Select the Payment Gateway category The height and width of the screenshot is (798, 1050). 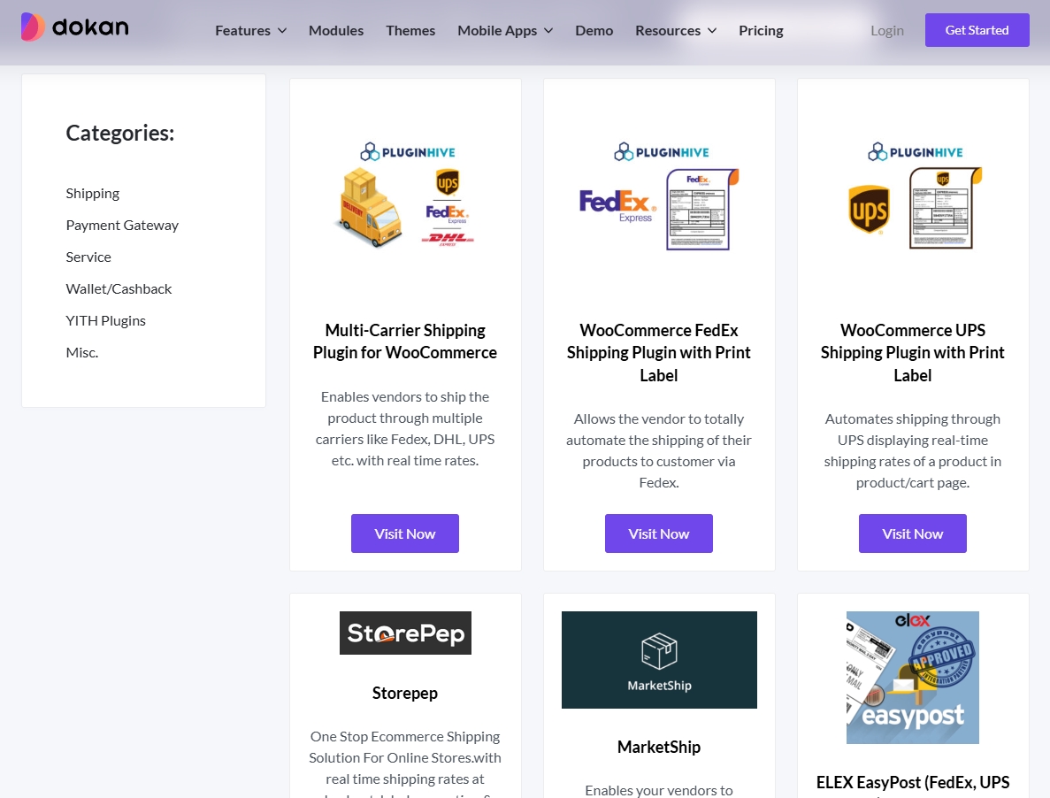(x=123, y=226)
